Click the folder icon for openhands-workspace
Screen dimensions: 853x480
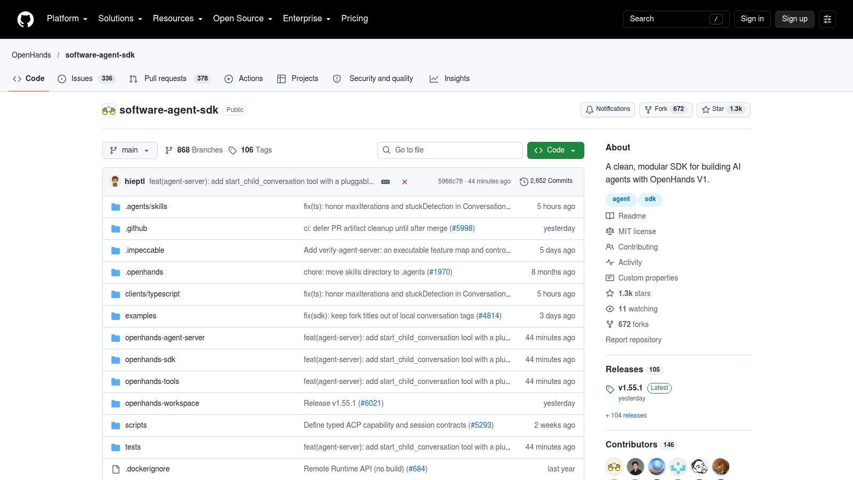pyautogui.click(x=116, y=404)
